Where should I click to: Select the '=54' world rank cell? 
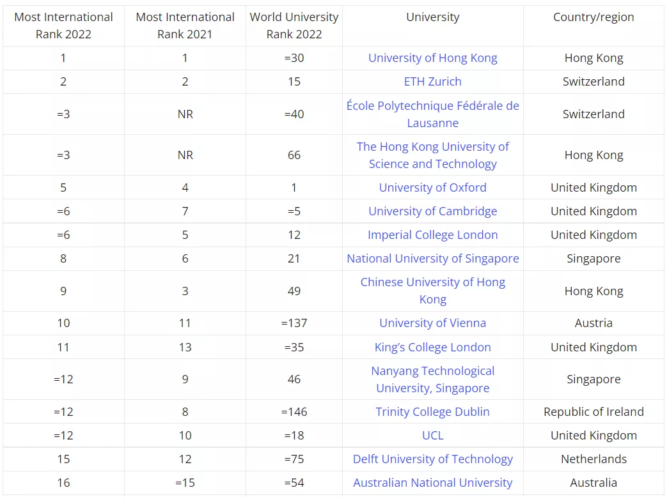tap(294, 482)
